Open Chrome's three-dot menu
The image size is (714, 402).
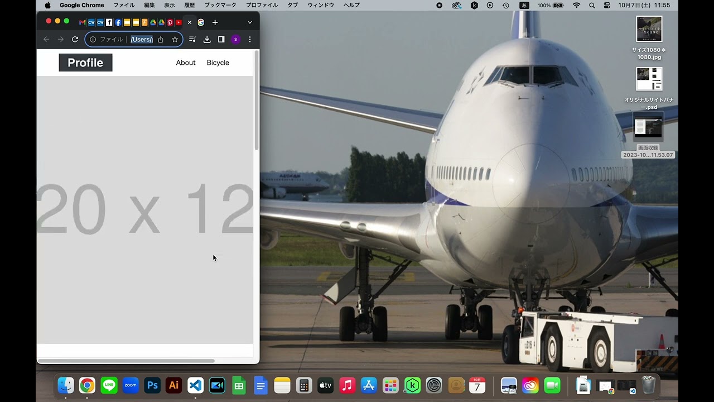[250, 40]
